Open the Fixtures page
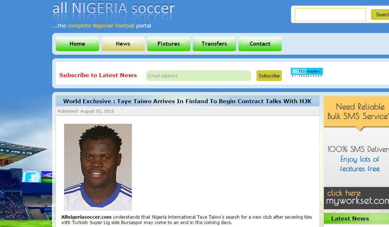Viewport: 389px width, 227px height. [169, 44]
